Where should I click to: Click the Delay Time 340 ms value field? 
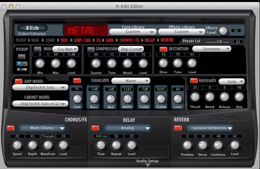[101, 136]
